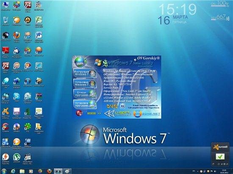Open the Microsoft Word desktop shortcut
The height and width of the screenshot is (174, 233).
39,37
